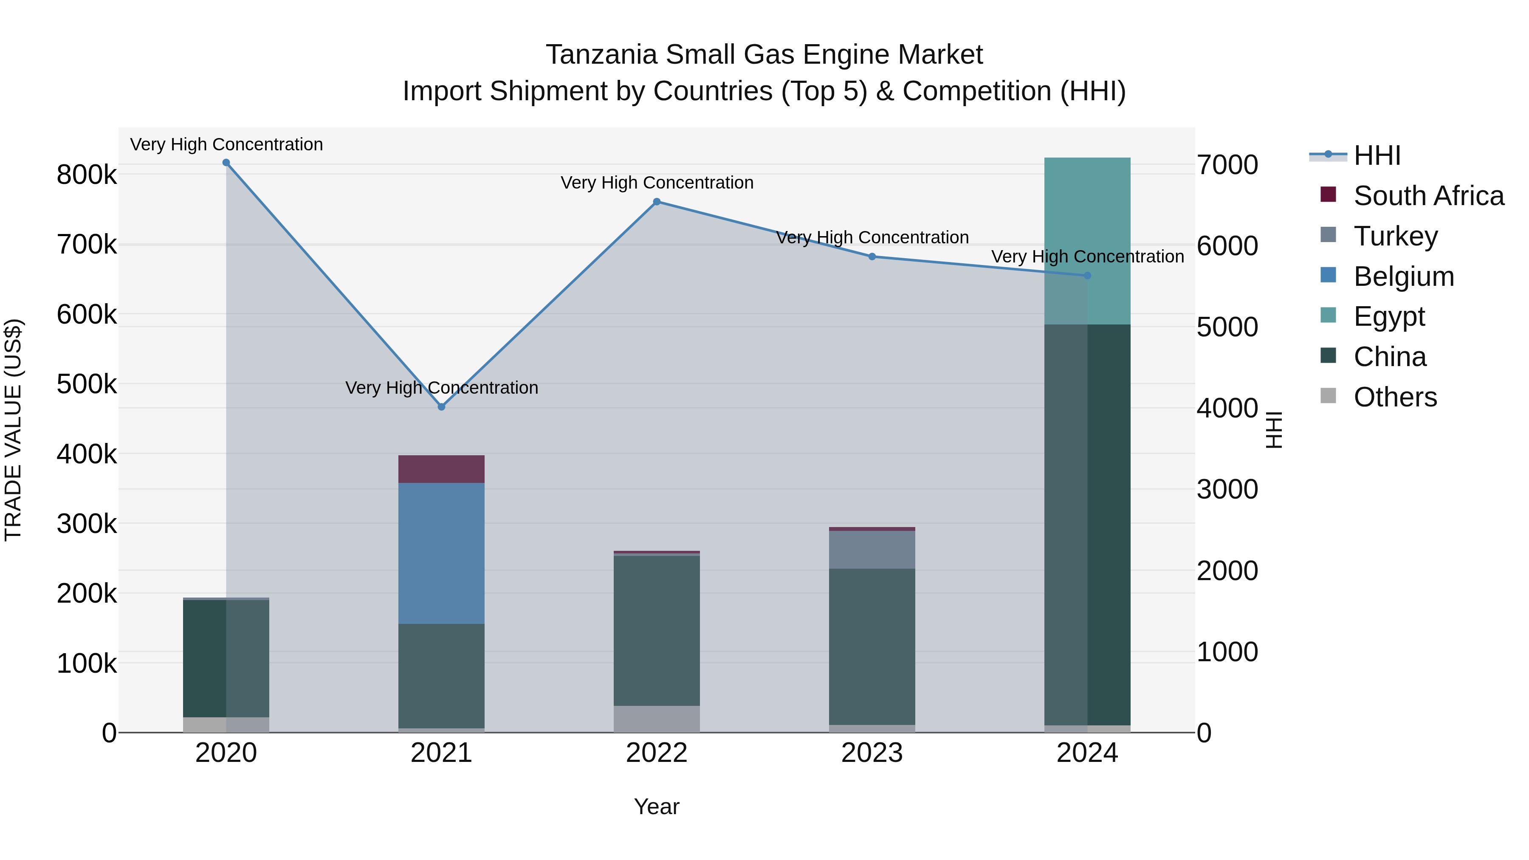Select the 2020 China bar segment
Viewport: 1529px width, 860px height.
[226, 659]
